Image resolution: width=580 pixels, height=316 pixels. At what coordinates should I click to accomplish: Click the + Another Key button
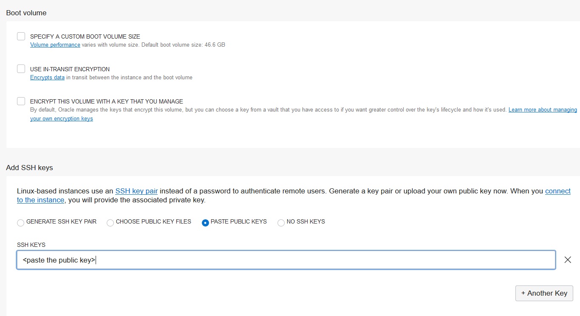click(x=544, y=293)
